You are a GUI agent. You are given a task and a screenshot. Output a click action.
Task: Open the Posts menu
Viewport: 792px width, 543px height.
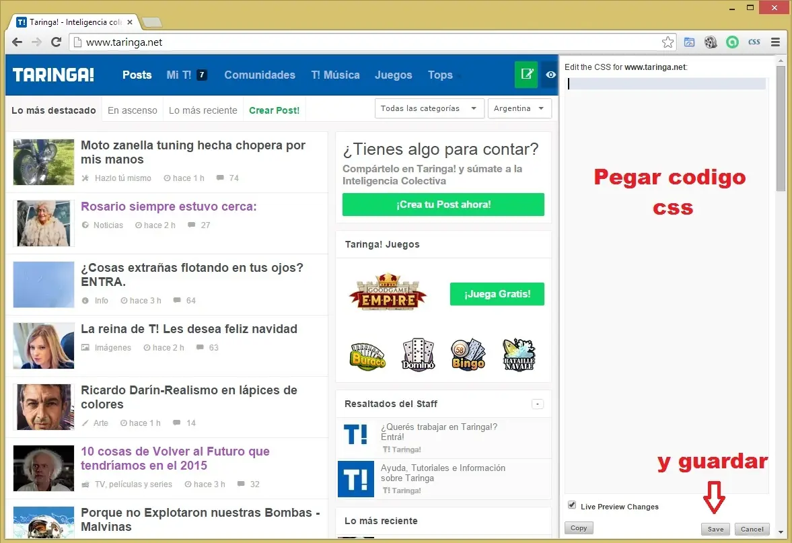[x=137, y=75]
